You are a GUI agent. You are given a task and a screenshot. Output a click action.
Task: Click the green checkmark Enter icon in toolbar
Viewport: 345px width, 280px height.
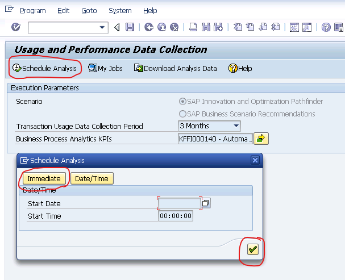coord(16,27)
